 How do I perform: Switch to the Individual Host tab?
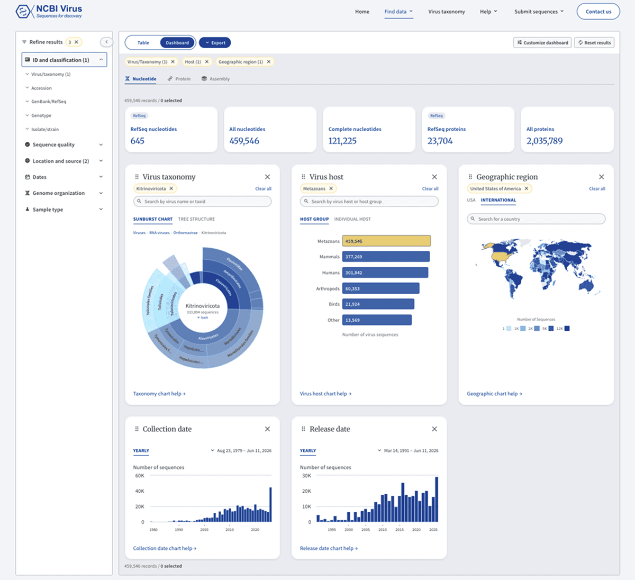tap(352, 219)
